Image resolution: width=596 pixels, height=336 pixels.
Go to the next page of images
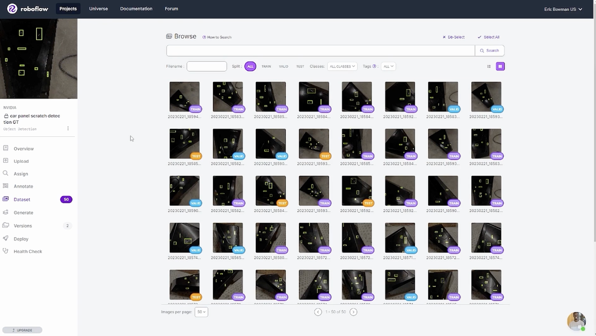tap(353, 312)
